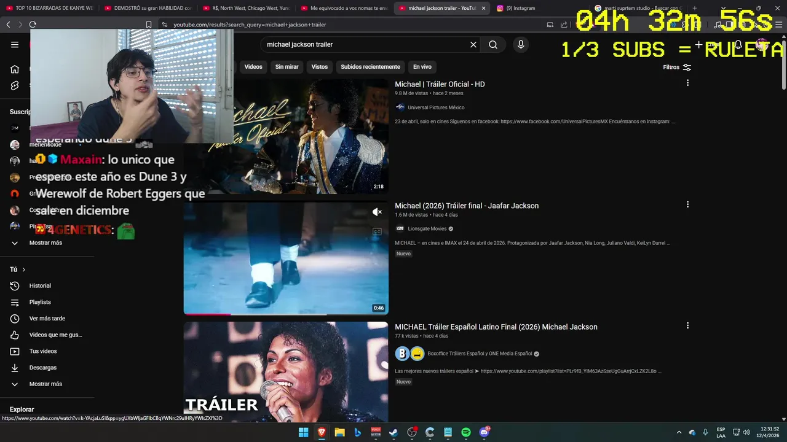Open Historial in the sidebar
Viewport: 787px width, 442px height.
pos(40,285)
